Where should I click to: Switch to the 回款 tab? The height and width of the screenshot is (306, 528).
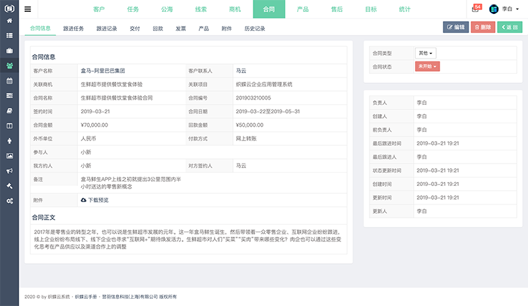coord(158,28)
